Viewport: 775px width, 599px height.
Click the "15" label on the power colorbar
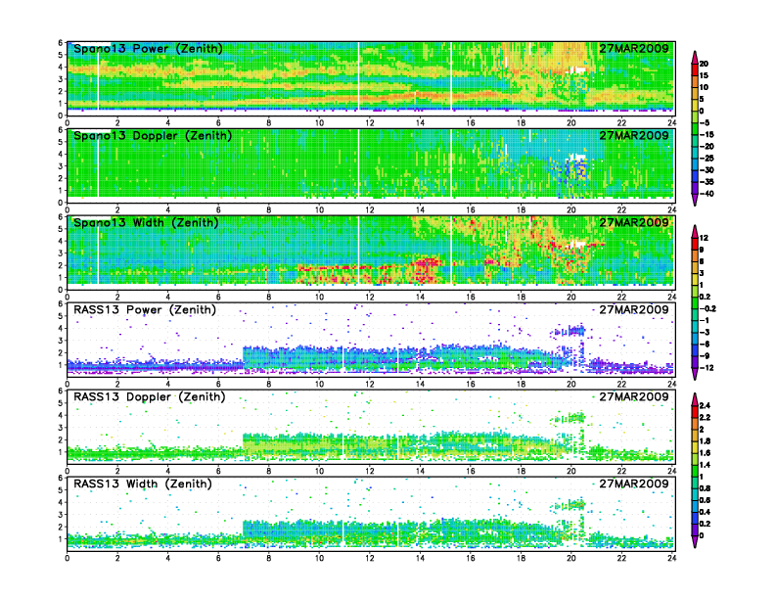click(x=704, y=75)
